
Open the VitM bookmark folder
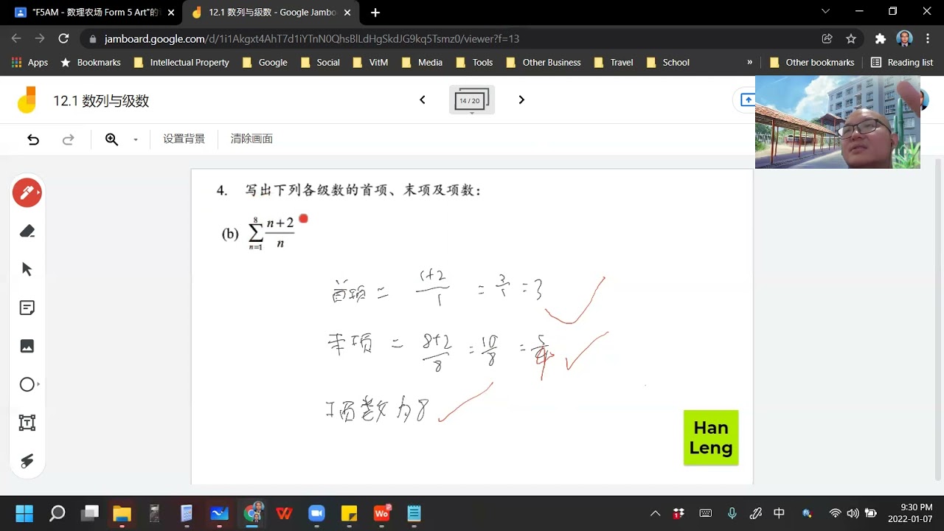click(371, 63)
